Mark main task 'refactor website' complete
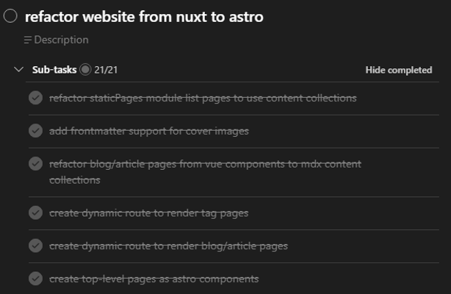The width and height of the screenshot is (451, 294). pos(11,16)
